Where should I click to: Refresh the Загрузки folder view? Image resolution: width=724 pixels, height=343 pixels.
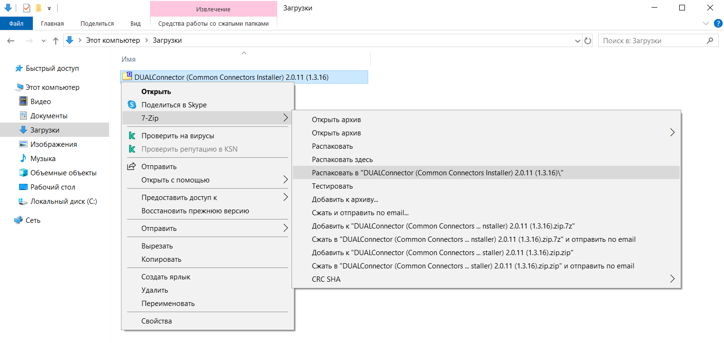tap(588, 41)
